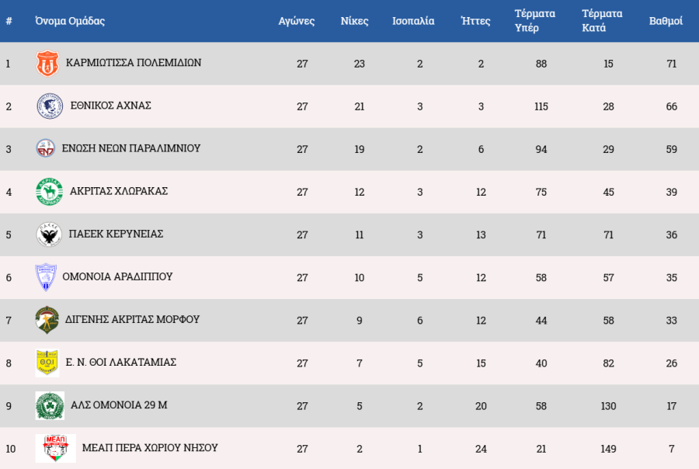Select ΠΑΕΕΚ ΚΕΡΥΝΕΙΑΣ wins value 11

[x=360, y=235]
